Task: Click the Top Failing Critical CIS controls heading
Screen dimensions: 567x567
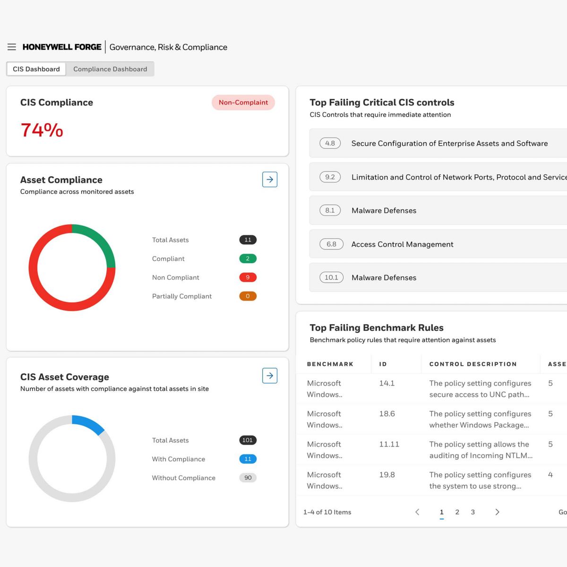Action: [382, 102]
